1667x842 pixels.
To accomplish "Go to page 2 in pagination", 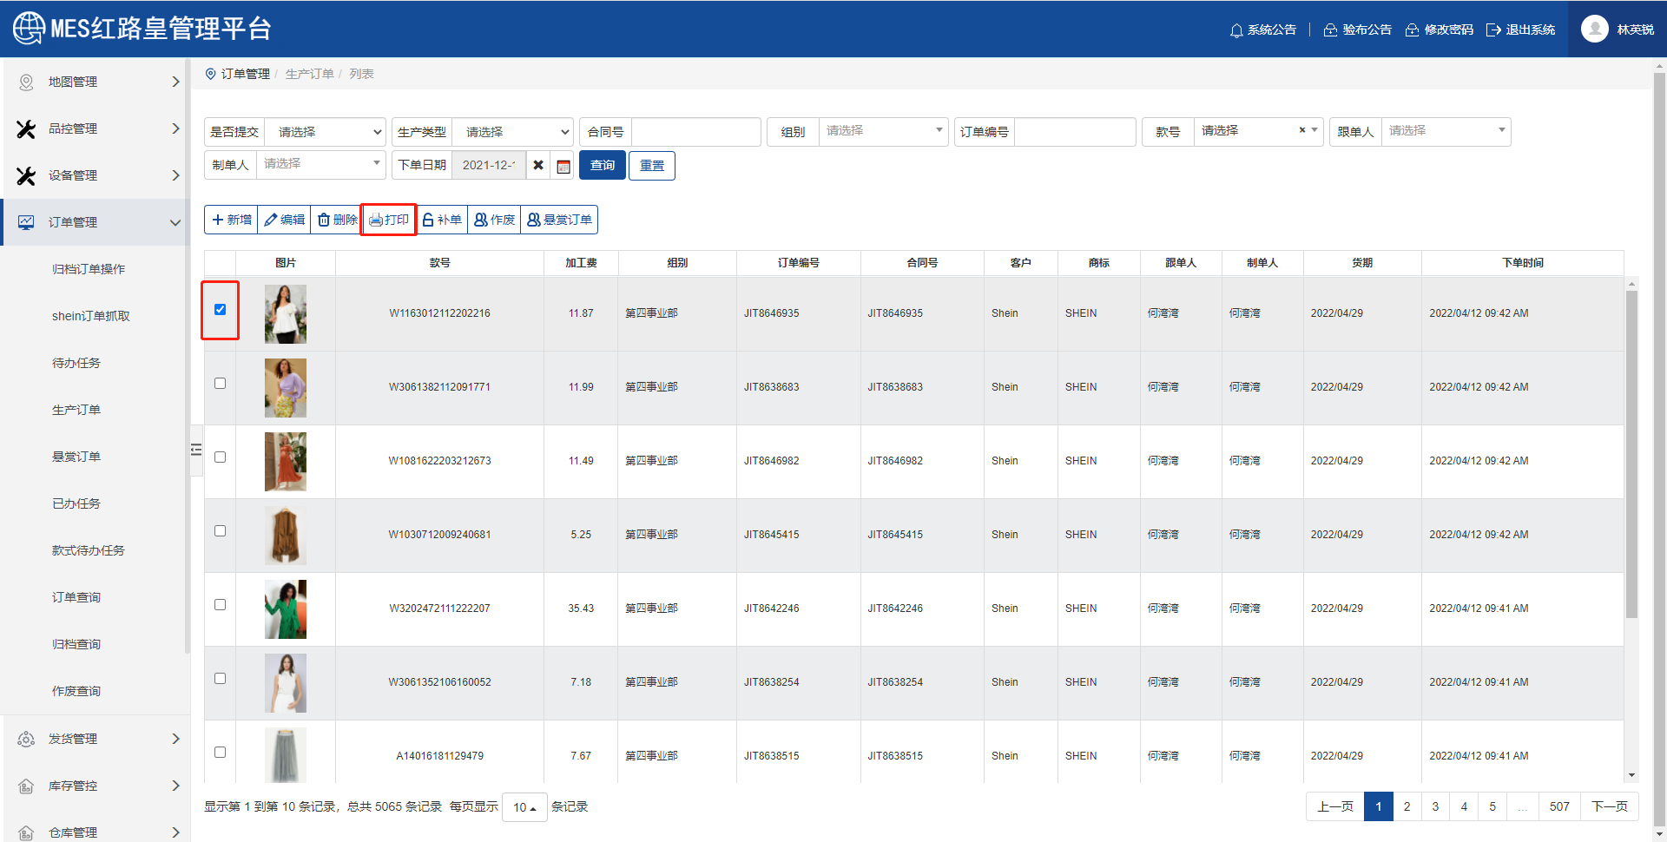I will (x=1407, y=806).
